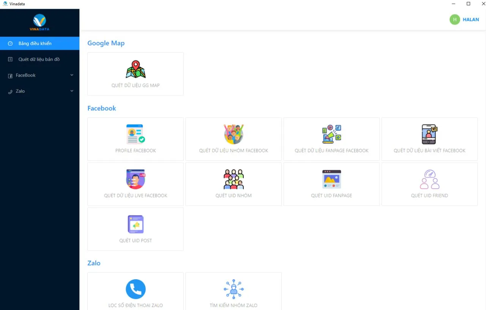
Task: Click the Zalo phone filter icon
Action: point(136,289)
